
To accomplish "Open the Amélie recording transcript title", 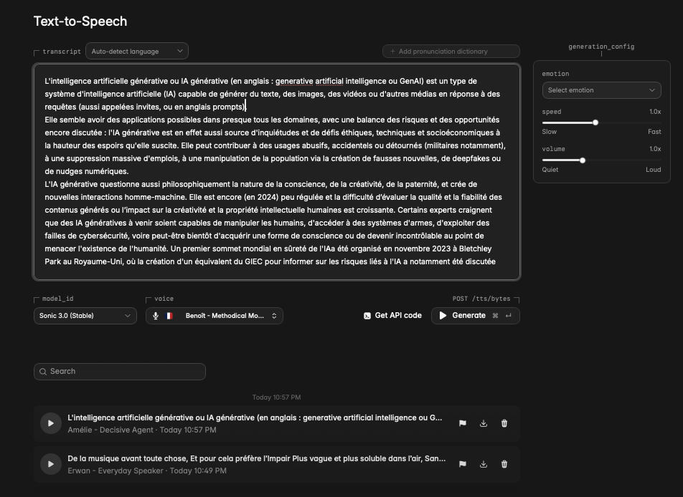I will (255, 418).
